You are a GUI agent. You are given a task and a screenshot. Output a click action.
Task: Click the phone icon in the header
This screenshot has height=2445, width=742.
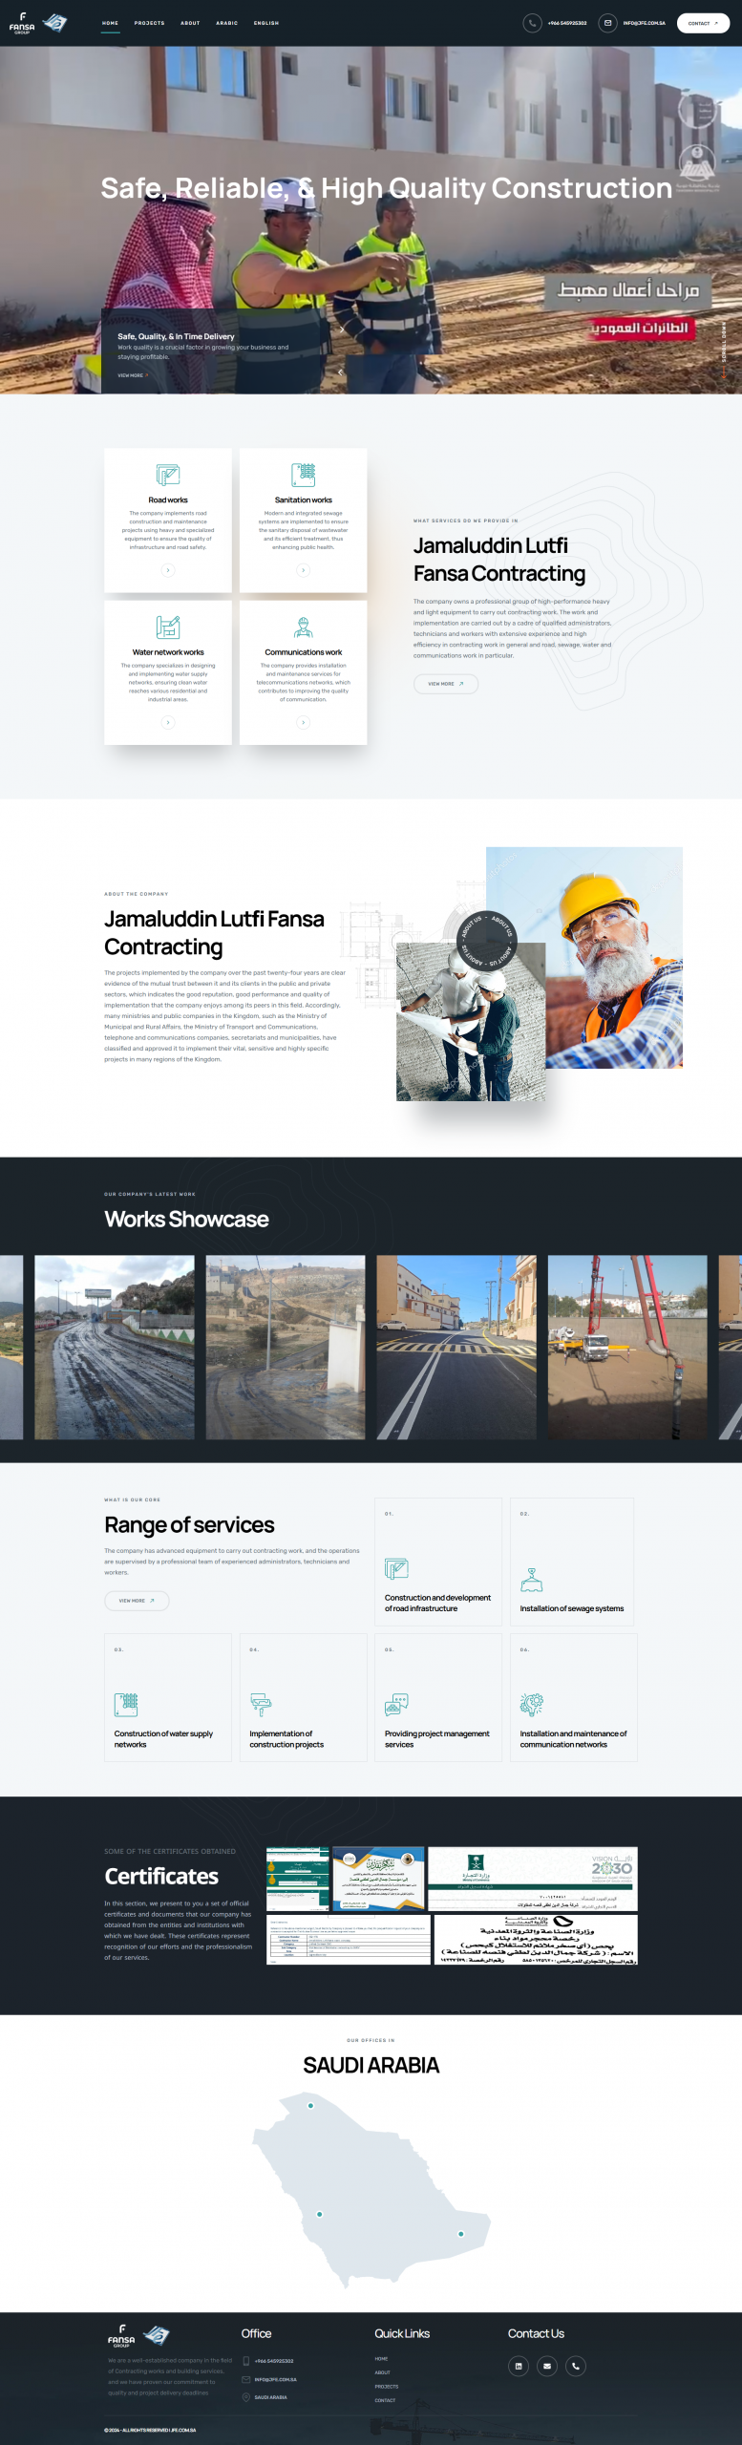(532, 23)
